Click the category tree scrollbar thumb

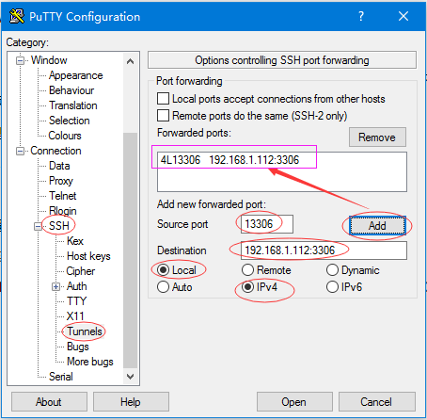click(130, 250)
